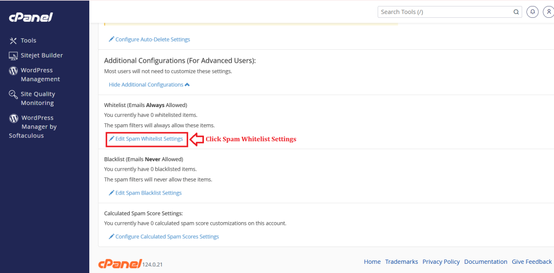554x273 pixels.
Task: Click pencil icon beside Configure Auto-Delete Settings
Action: [x=111, y=39]
